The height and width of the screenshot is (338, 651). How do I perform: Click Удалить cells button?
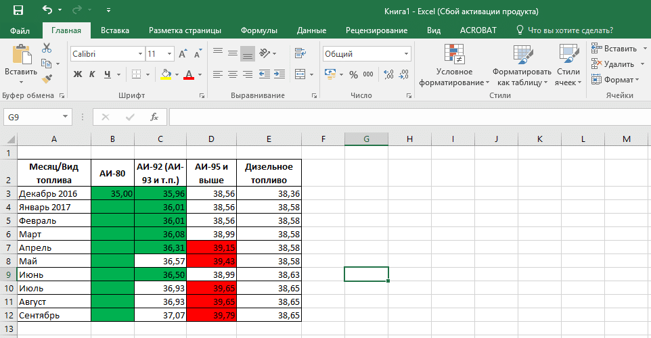tap(613, 64)
